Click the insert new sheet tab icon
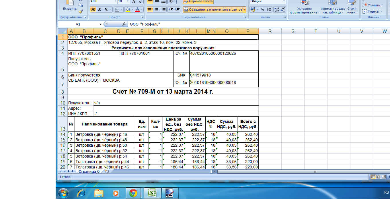390x220 pixels. [107, 171]
